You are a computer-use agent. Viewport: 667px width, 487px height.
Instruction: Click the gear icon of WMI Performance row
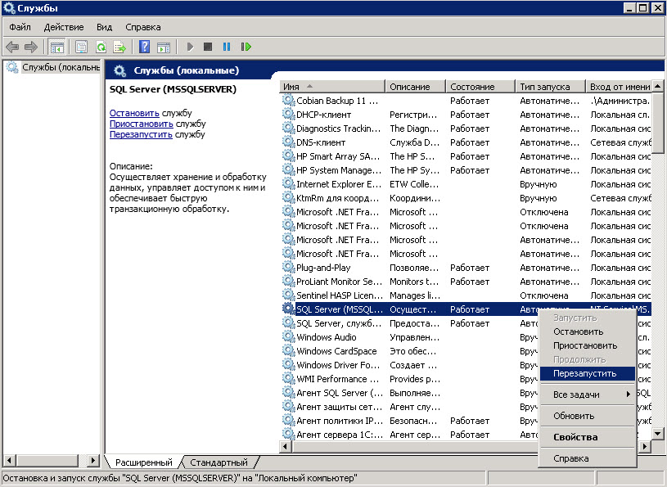pos(288,378)
